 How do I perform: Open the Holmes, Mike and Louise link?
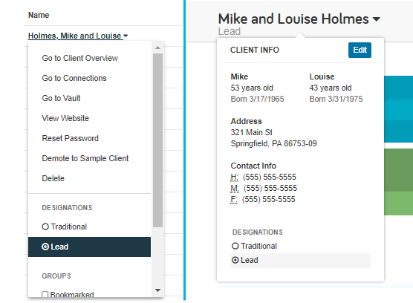click(x=74, y=36)
